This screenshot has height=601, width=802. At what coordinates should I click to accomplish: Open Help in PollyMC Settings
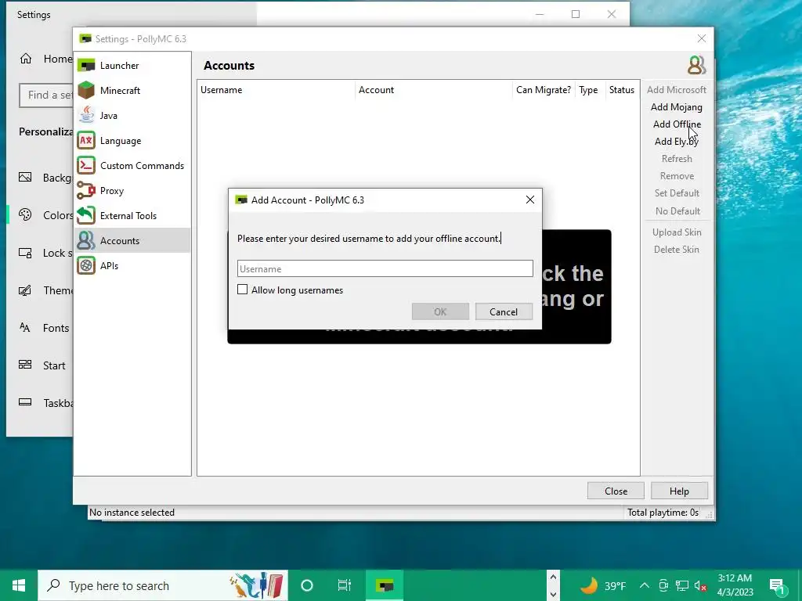coord(679,491)
